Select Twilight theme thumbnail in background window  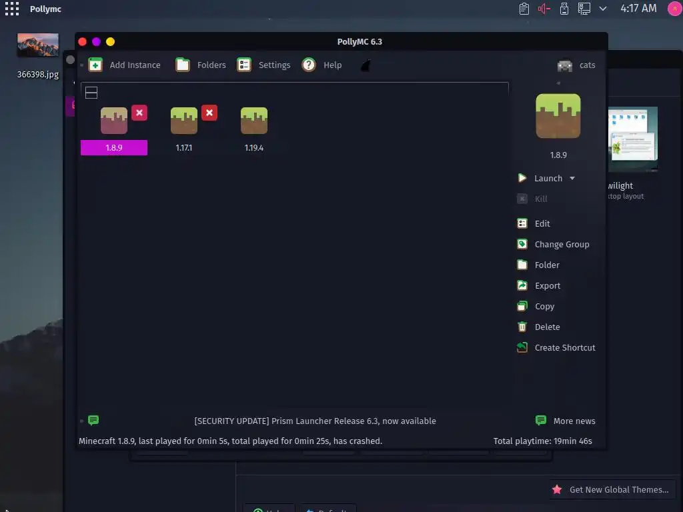[633, 139]
